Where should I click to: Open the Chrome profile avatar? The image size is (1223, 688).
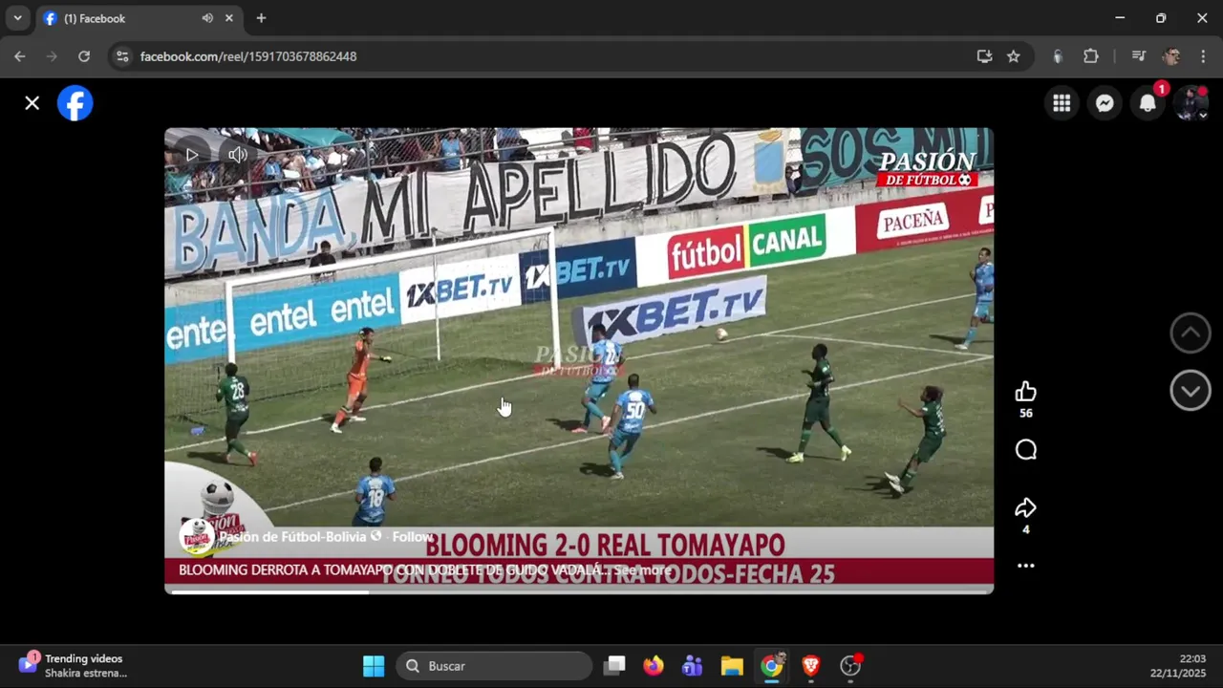(1171, 56)
